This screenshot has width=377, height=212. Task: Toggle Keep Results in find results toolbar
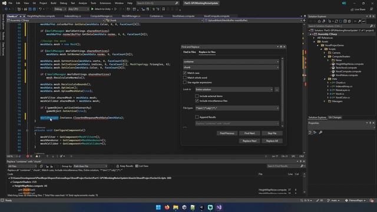pyautogui.click(x=124, y=166)
